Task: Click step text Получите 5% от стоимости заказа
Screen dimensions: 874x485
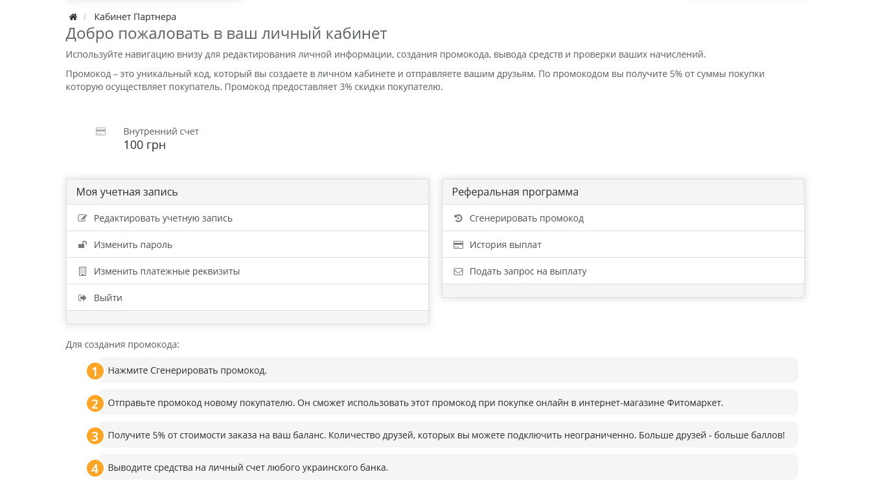Action: [x=446, y=435]
